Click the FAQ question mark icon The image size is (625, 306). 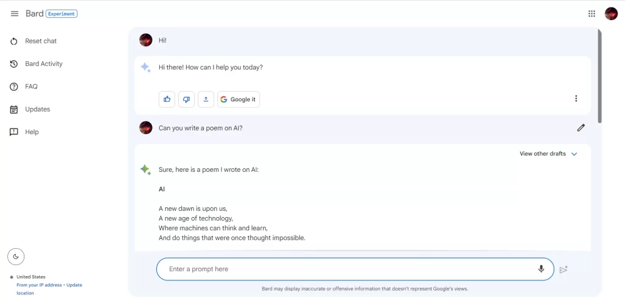pos(14,87)
